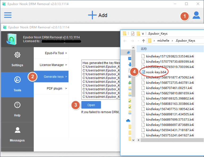
Task: Click the blue Open button
Action: coord(91,105)
